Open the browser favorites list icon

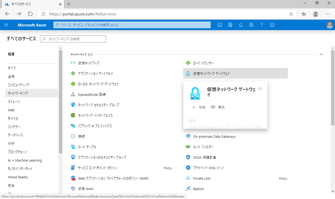pyautogui.click(x=304, y=14)
